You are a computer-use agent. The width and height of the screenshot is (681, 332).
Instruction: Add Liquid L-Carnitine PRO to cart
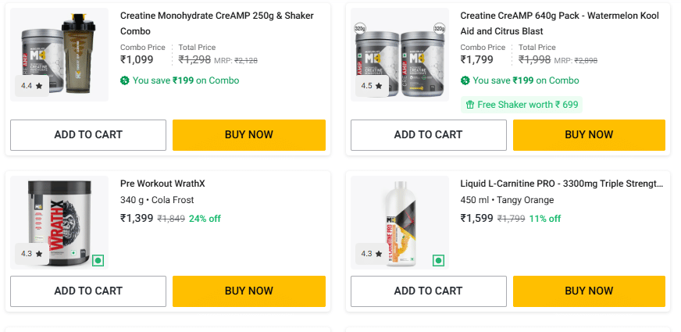[x=428, y=291]
